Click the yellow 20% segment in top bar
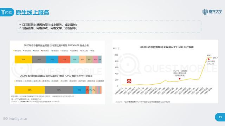The width and height of the screenshot is (225, 126). (x=24, y=59)
